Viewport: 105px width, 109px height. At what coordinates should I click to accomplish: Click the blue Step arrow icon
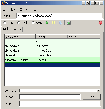(60, 23)
